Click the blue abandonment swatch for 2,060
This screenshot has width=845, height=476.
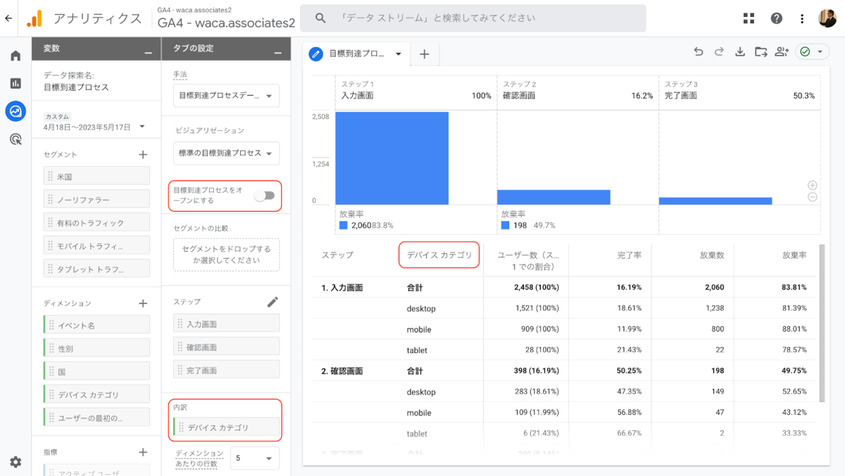344,225
